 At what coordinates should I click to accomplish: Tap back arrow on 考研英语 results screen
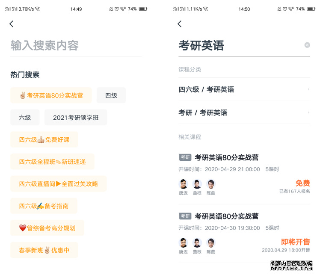coord(180,24)
